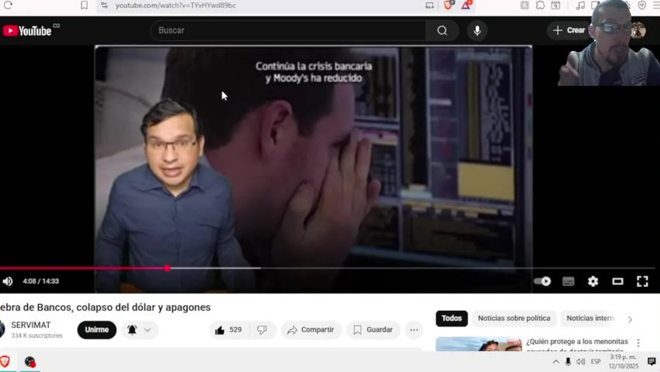Click the 4:08 / 14:33 time display
The width and height of the screenshot is (660, 372).
click(x=41, y=281)
